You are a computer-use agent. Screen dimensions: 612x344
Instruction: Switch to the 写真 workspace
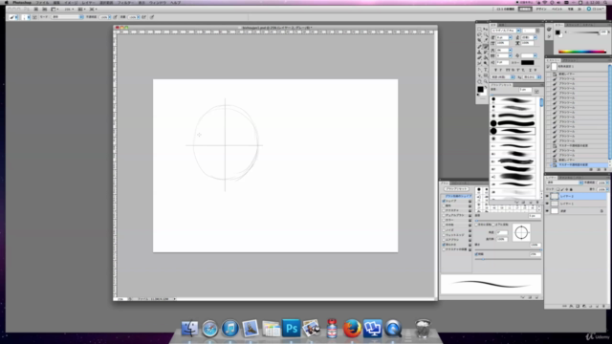pos(570,9)
